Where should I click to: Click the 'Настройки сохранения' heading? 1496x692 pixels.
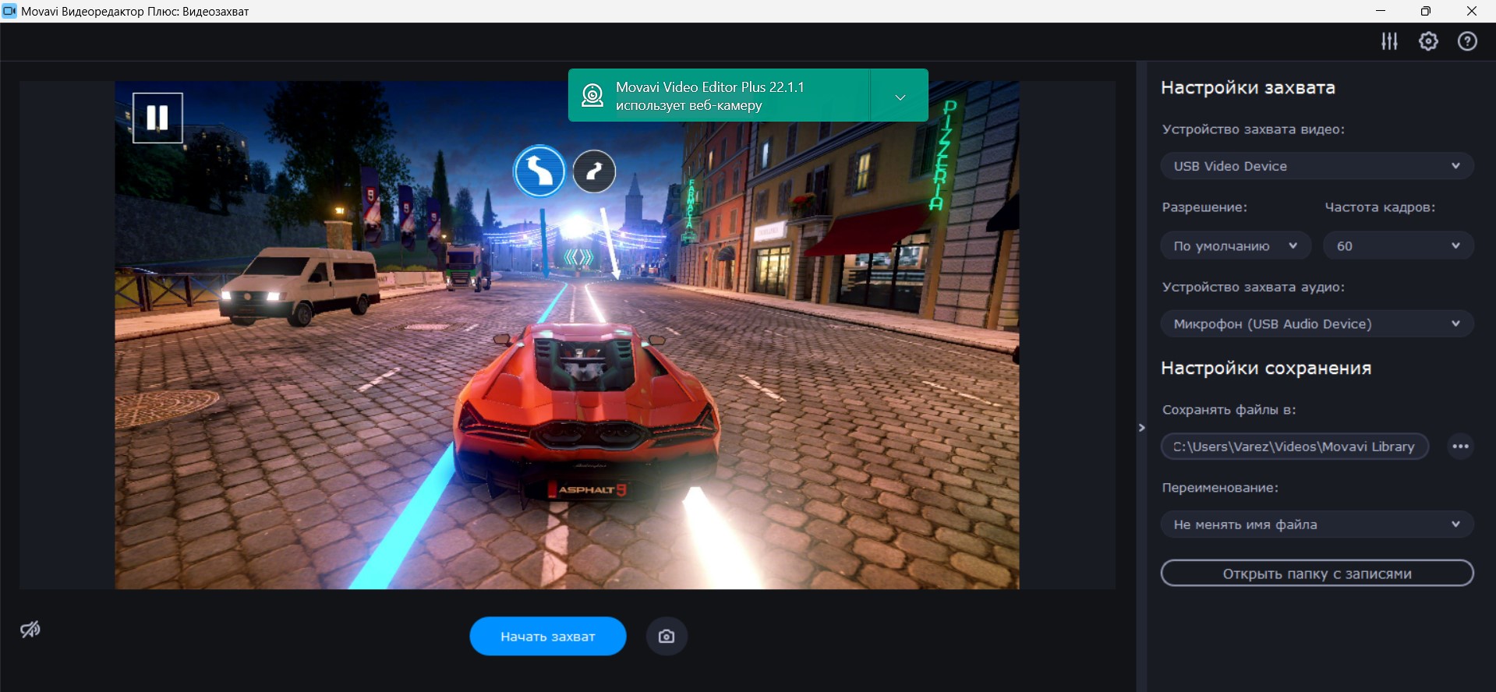tap(1265, 368)
